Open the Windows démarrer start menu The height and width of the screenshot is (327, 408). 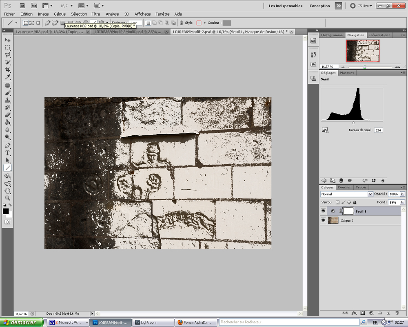click(22, 323)
